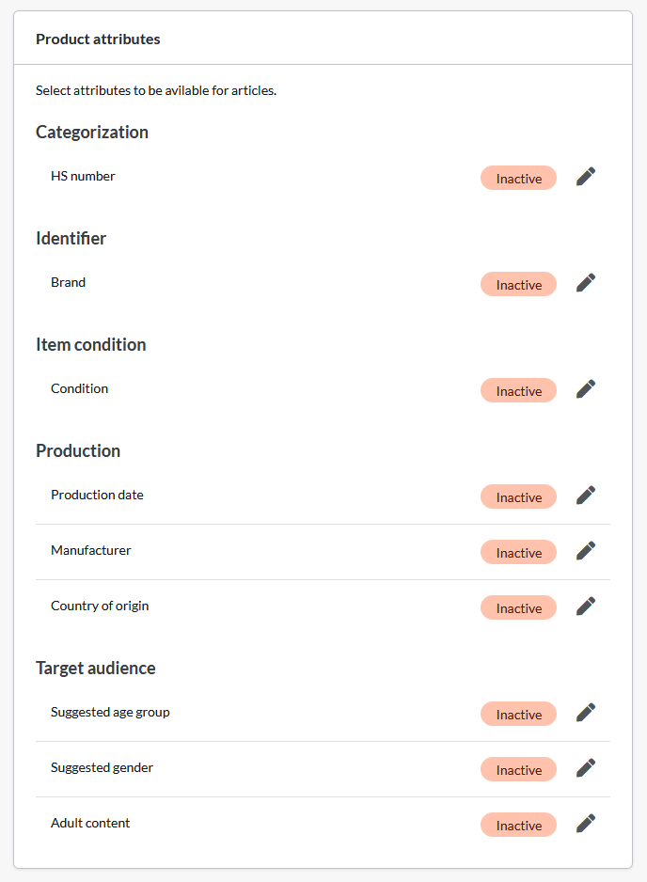Open the Suggested age group edit pencil
This screenshot has height=882, width=647.
(x=586, y=713)
